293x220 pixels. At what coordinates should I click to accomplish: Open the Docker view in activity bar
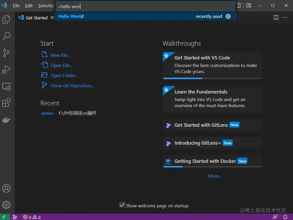[x=6, y=120]
